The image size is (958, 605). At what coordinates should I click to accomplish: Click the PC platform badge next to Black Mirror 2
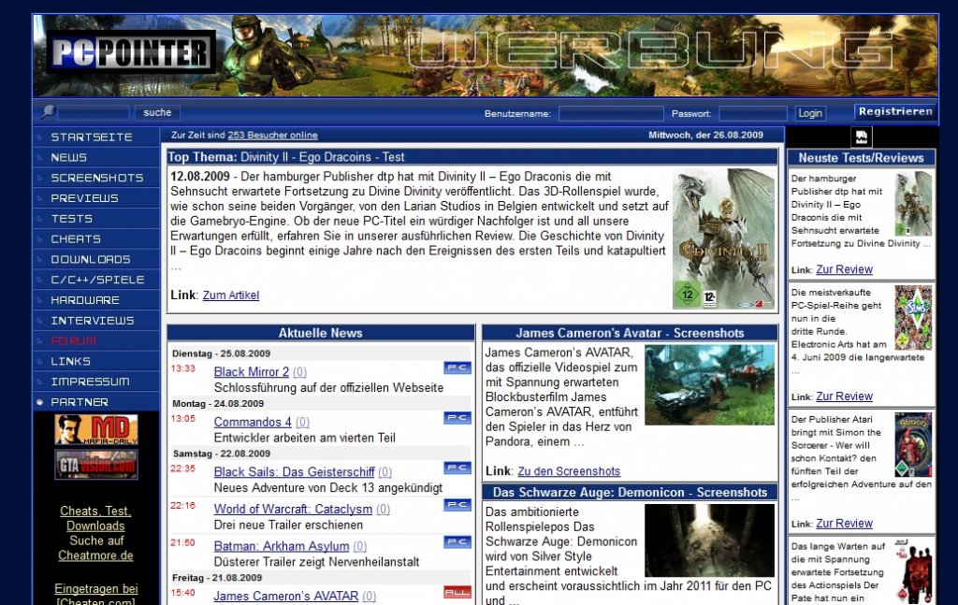[457, 368]
